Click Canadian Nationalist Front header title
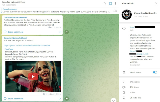This screenshot has height=102, width=160. tap(14, 2)
